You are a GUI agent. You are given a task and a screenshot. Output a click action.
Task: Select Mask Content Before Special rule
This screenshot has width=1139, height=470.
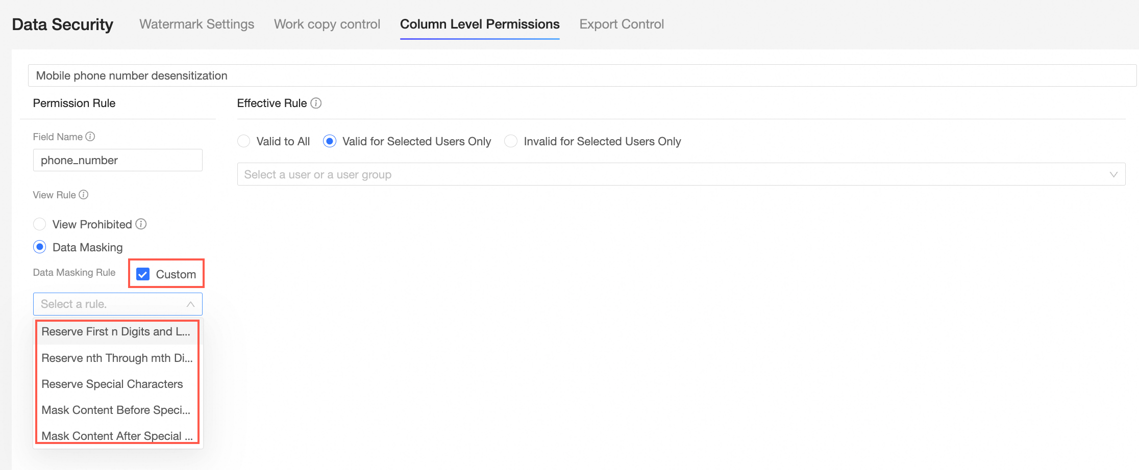[x=116, y=410]
